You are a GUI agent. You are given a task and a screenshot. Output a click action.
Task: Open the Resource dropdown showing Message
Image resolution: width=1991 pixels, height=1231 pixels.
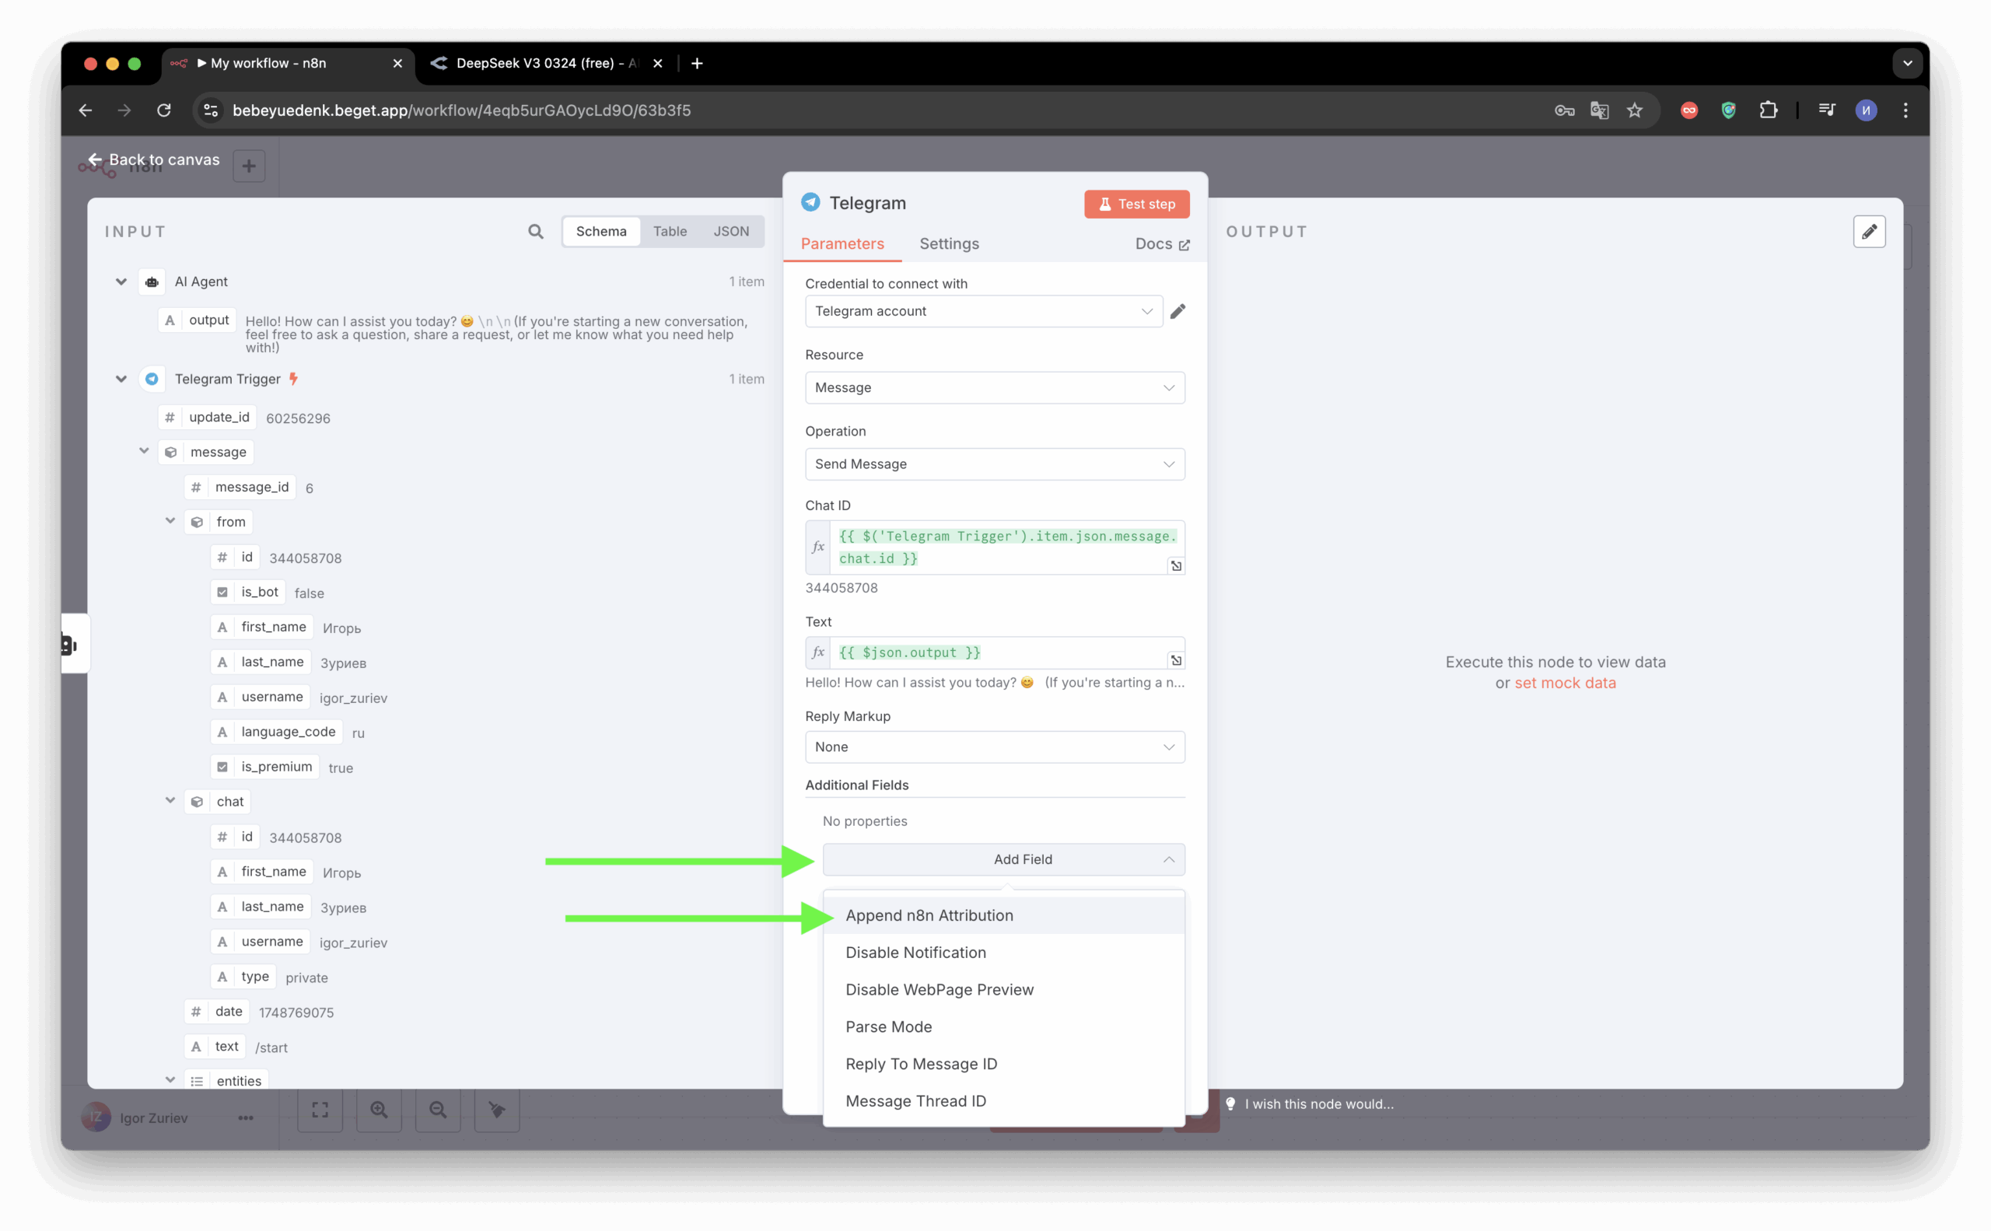click(994, 387)
